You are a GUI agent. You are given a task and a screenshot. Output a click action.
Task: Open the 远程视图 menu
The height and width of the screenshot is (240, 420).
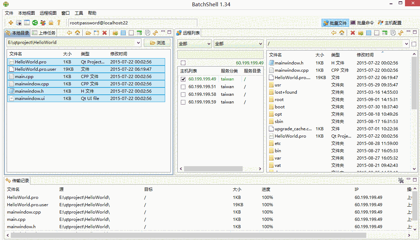pyautogui.click(x=48, y=13)
